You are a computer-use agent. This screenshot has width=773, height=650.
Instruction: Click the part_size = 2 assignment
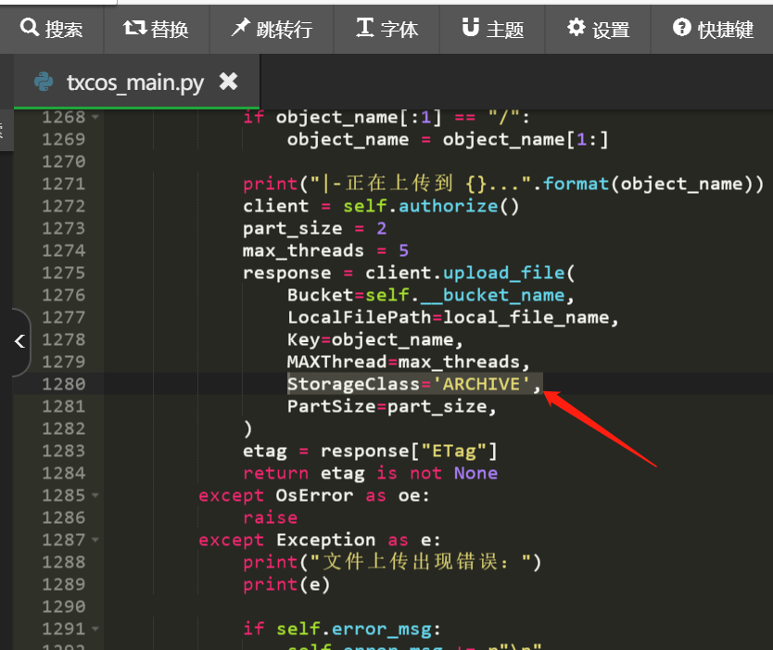[x=314, y=228]
